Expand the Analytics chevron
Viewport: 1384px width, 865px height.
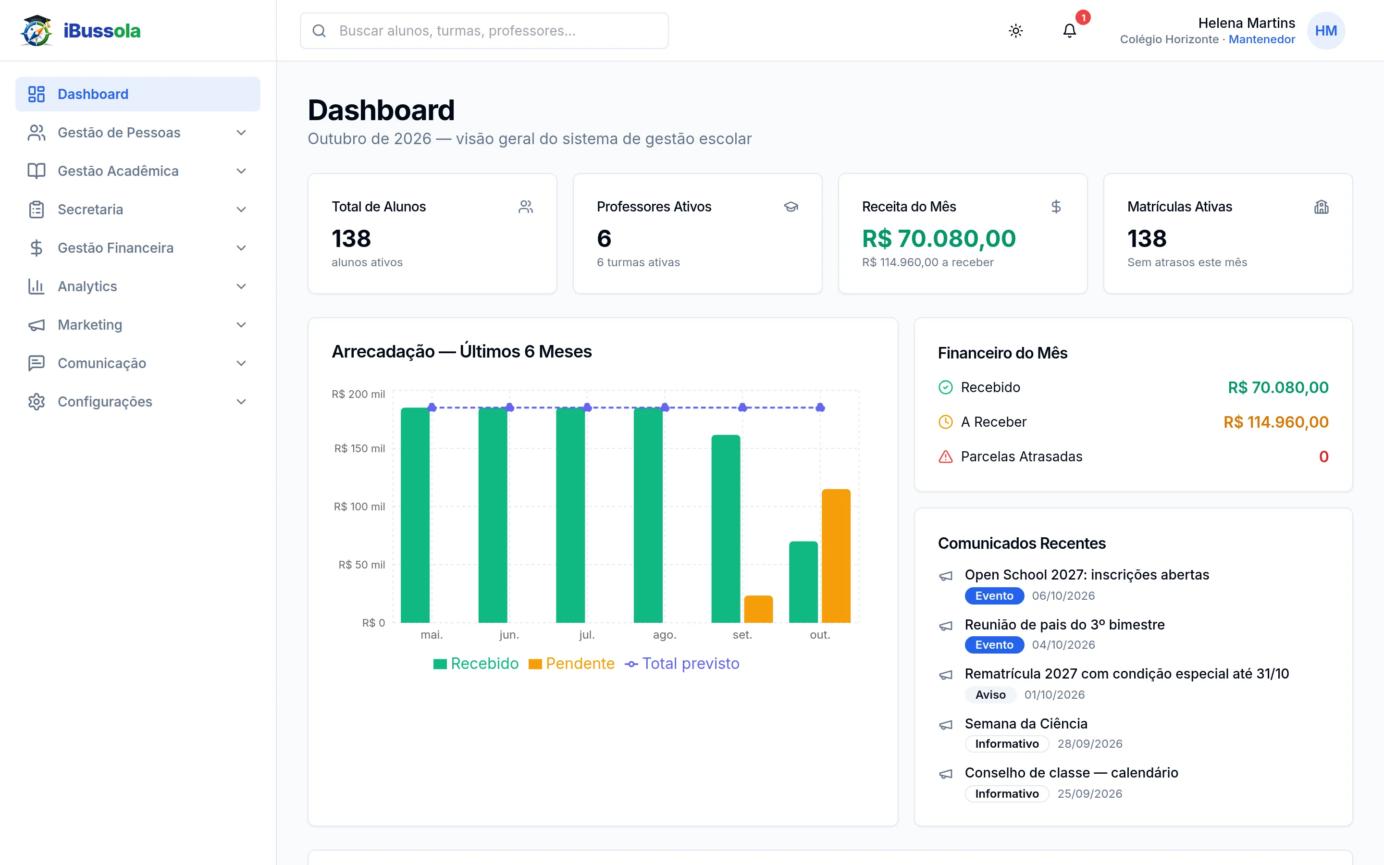(241, 286)
